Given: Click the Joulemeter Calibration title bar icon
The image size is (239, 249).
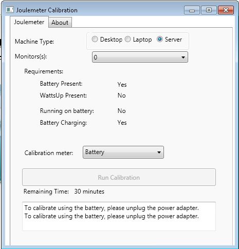Looking at the screenshot, I should point(10,10).
